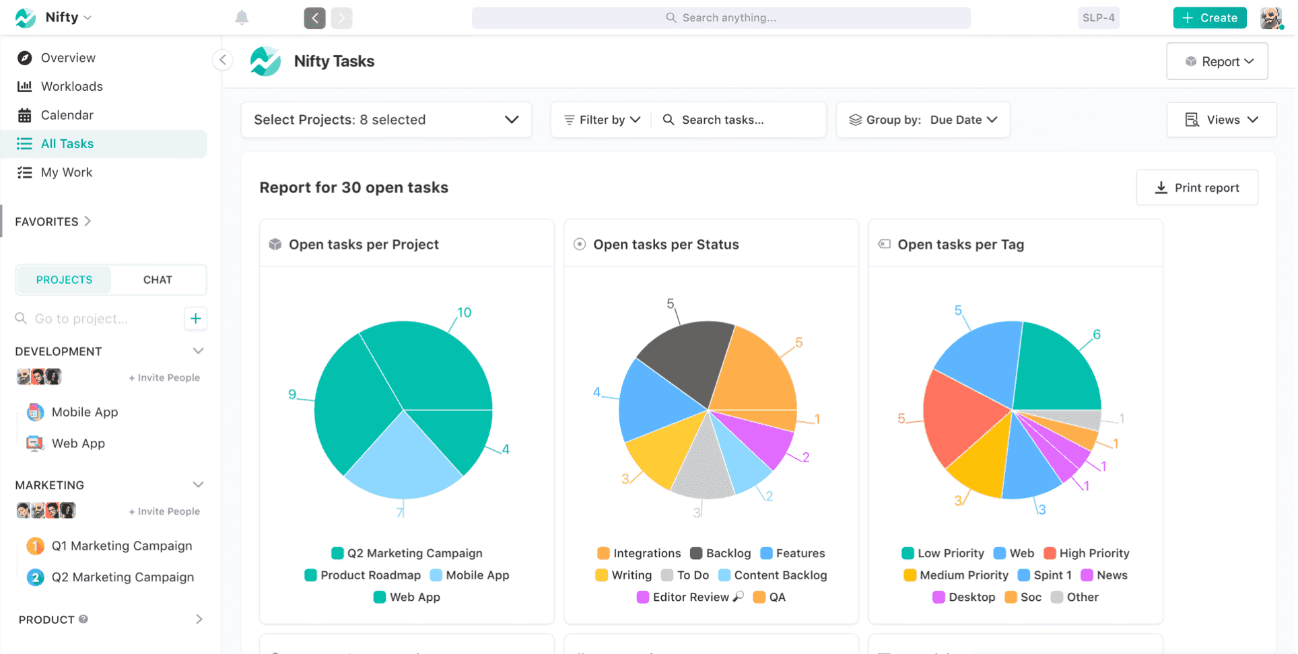Collapse the sidebar with the chevron circle
1298x654 pixels.
click(223, 60)
